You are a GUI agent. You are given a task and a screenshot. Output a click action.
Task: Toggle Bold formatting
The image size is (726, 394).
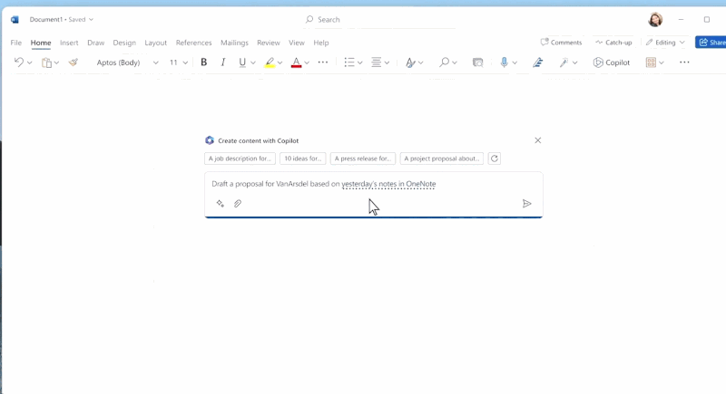203,62
